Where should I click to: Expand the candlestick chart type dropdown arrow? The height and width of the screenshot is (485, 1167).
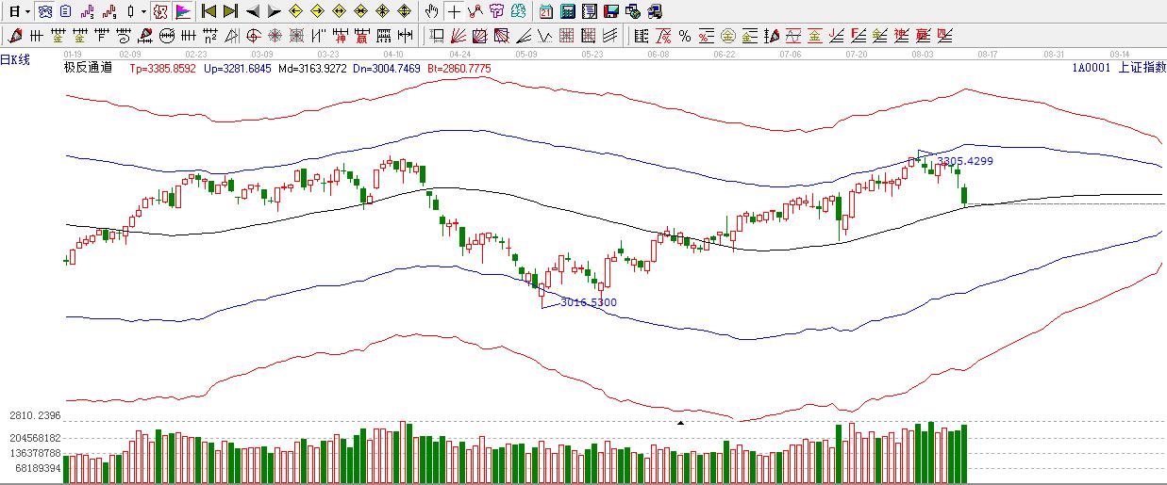pos(143,11)
